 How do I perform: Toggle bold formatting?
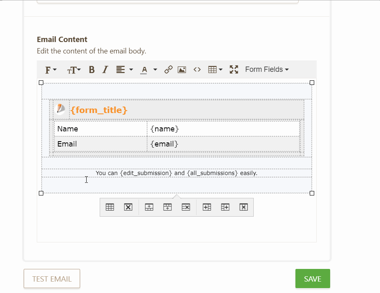pyautogui.click(x=92, y=70)
